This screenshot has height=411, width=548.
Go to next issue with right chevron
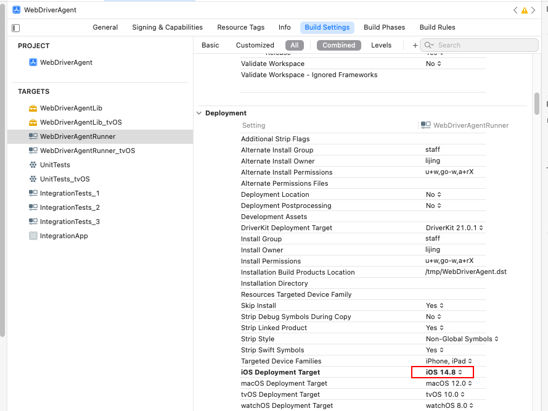pos(533,10)
